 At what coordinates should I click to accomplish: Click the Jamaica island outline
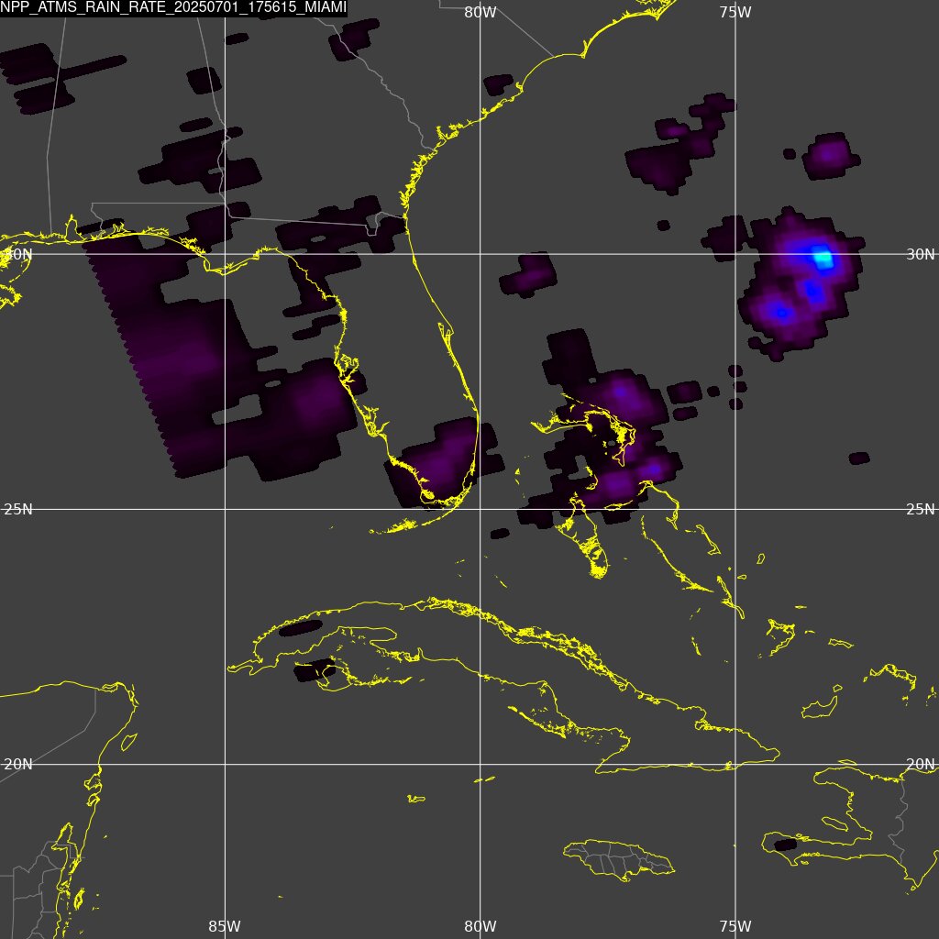(619, 860)
